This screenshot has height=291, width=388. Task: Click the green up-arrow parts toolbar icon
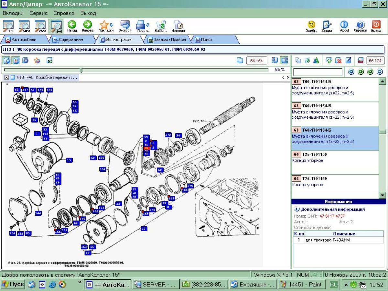click(x=329, y=60)
